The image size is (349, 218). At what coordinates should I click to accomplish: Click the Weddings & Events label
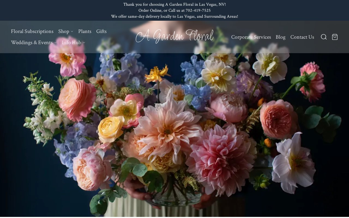tap(32, 43)
